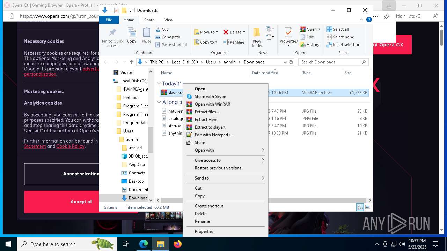
Task: Click Paste shortcut in the ribbon
Action: click(x=171, y=45)
